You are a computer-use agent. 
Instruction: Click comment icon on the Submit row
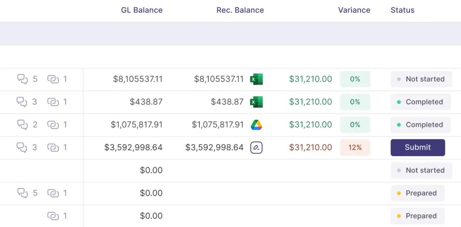[23, 148]
